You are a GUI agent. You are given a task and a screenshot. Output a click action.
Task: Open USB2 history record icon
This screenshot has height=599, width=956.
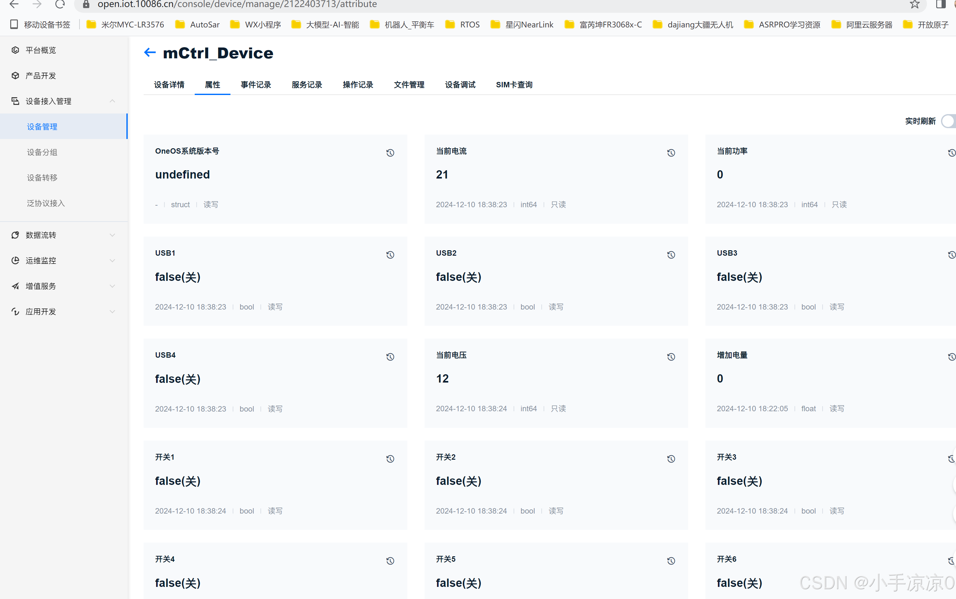point(671,255)
